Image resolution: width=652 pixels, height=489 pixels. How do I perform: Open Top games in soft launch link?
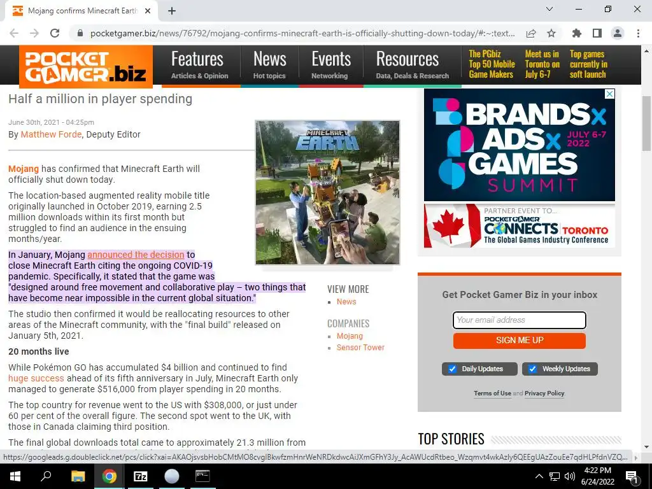point(588,64)
